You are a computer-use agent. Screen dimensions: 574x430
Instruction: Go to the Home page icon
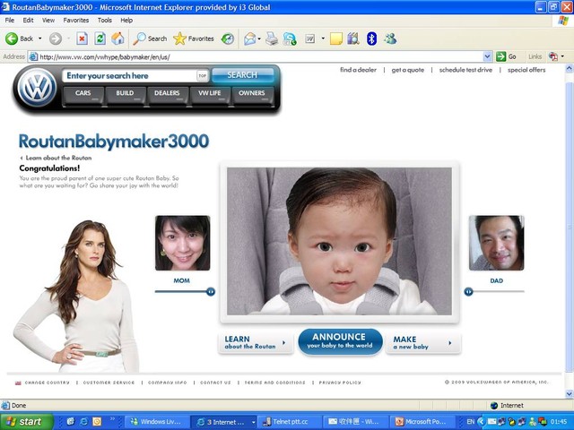coord(117,39)
